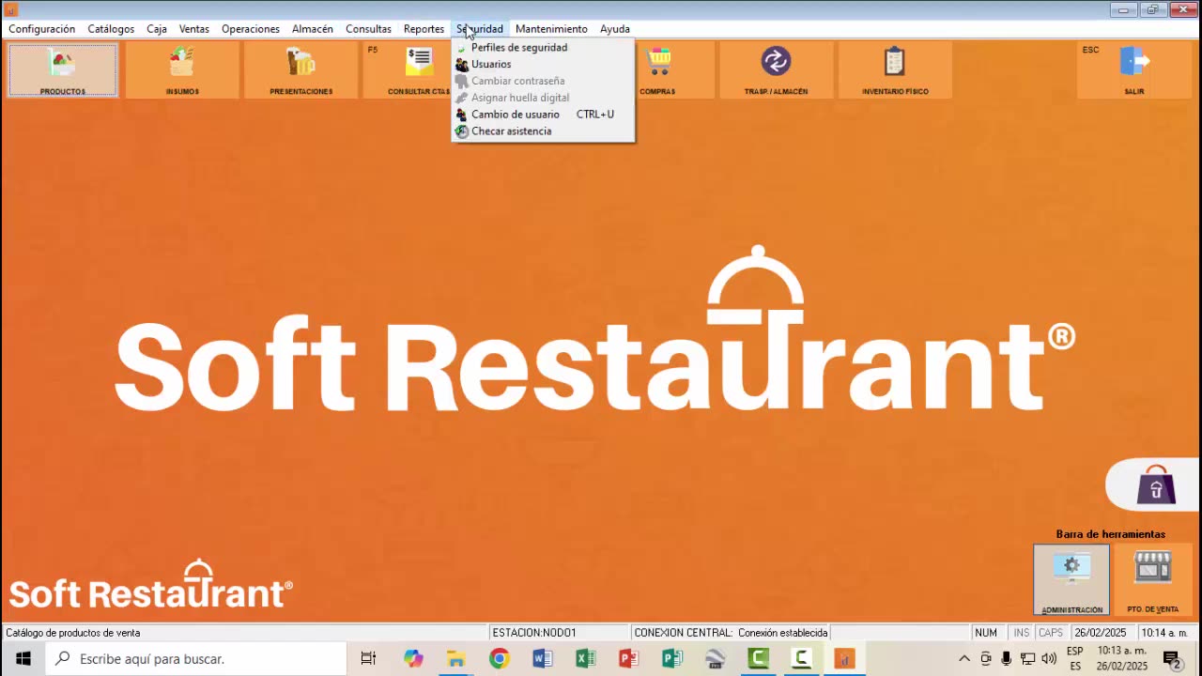Open the Caja menu
The image size is (1202, 676).
tap(157, 29)
